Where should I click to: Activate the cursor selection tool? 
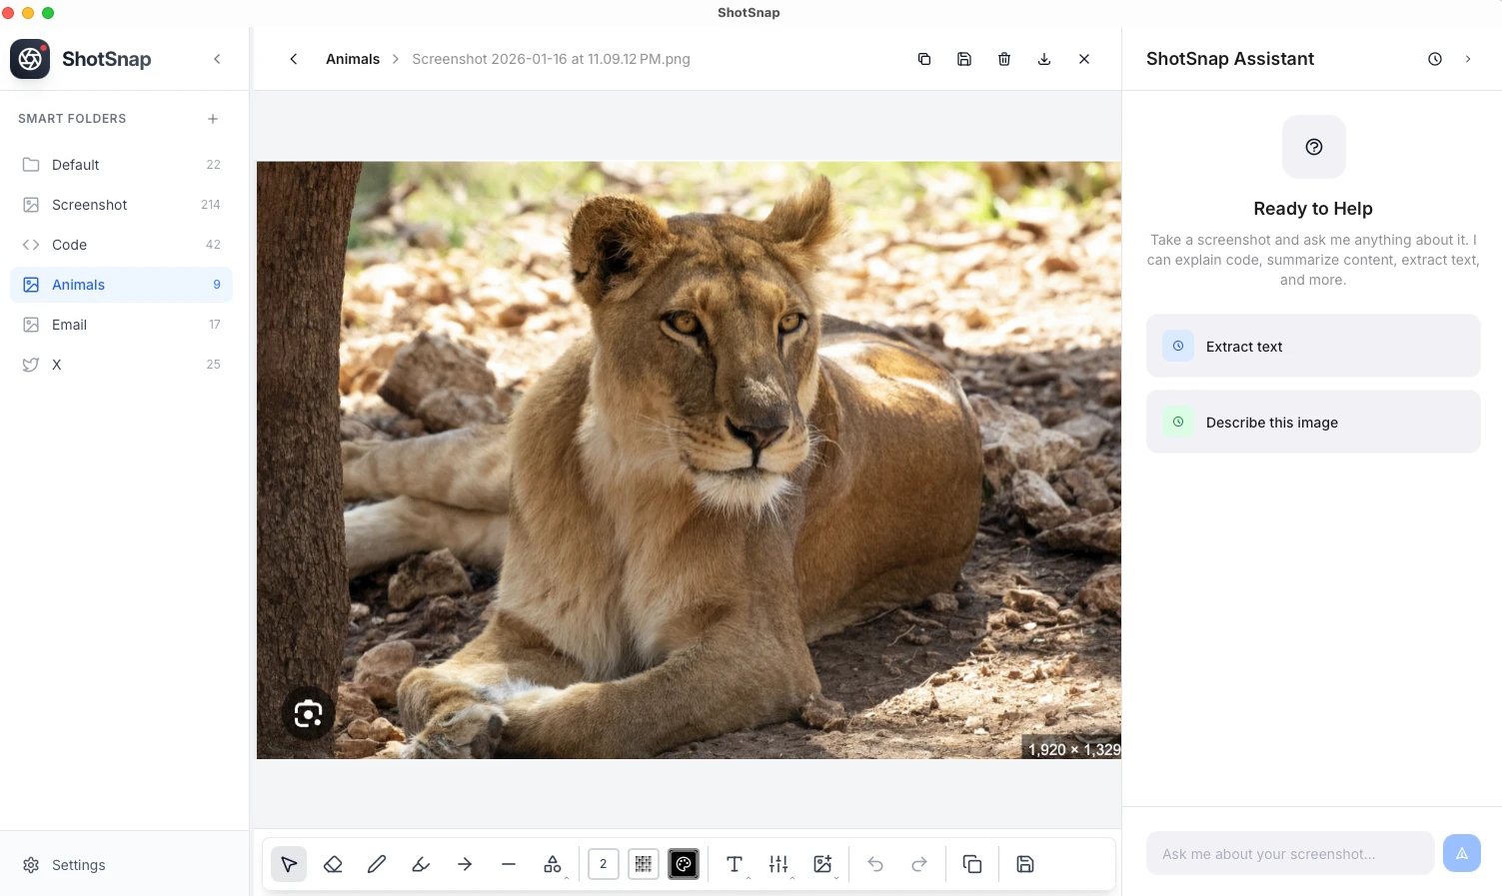tap(289, 864)
